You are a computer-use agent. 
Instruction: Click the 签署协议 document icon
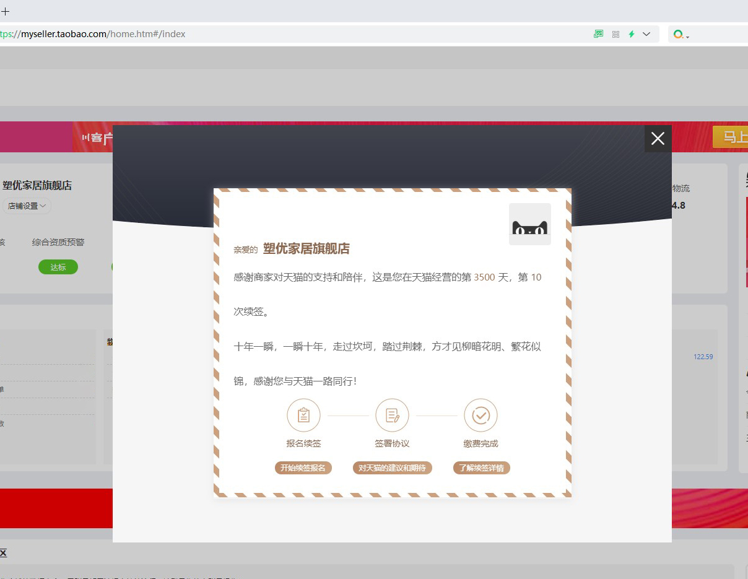pos(392,415)
